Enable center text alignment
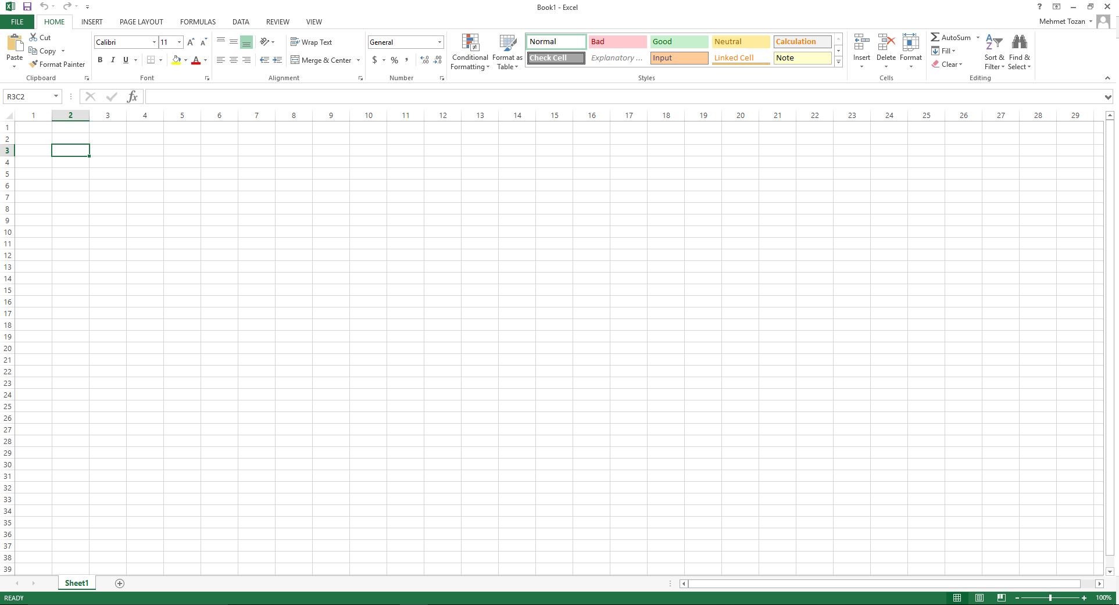This screenshot has width=1119, height=605. click(x=234, y=60)
